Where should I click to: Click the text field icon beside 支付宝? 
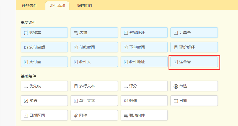click(x=26, y=62)
